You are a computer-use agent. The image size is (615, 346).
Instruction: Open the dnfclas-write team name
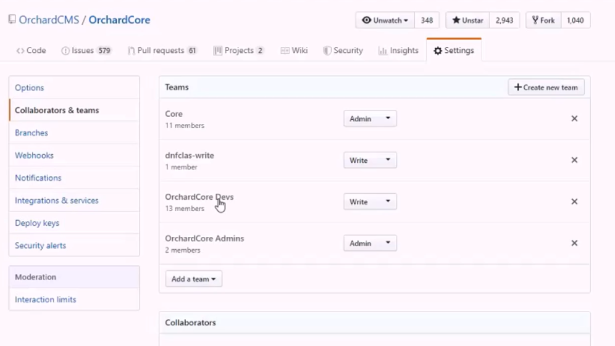click(x=190, y=155)
